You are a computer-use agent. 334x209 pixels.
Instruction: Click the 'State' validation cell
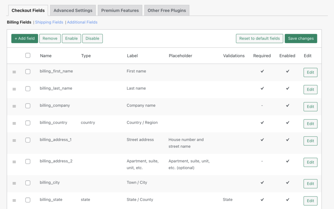click(x=227, y=200)
